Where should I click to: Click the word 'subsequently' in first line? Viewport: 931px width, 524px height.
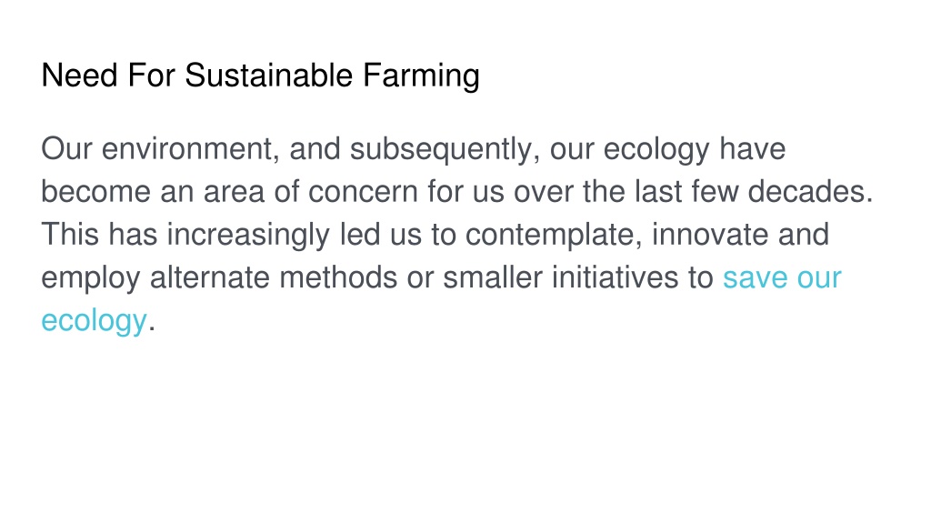pos(442,150)
